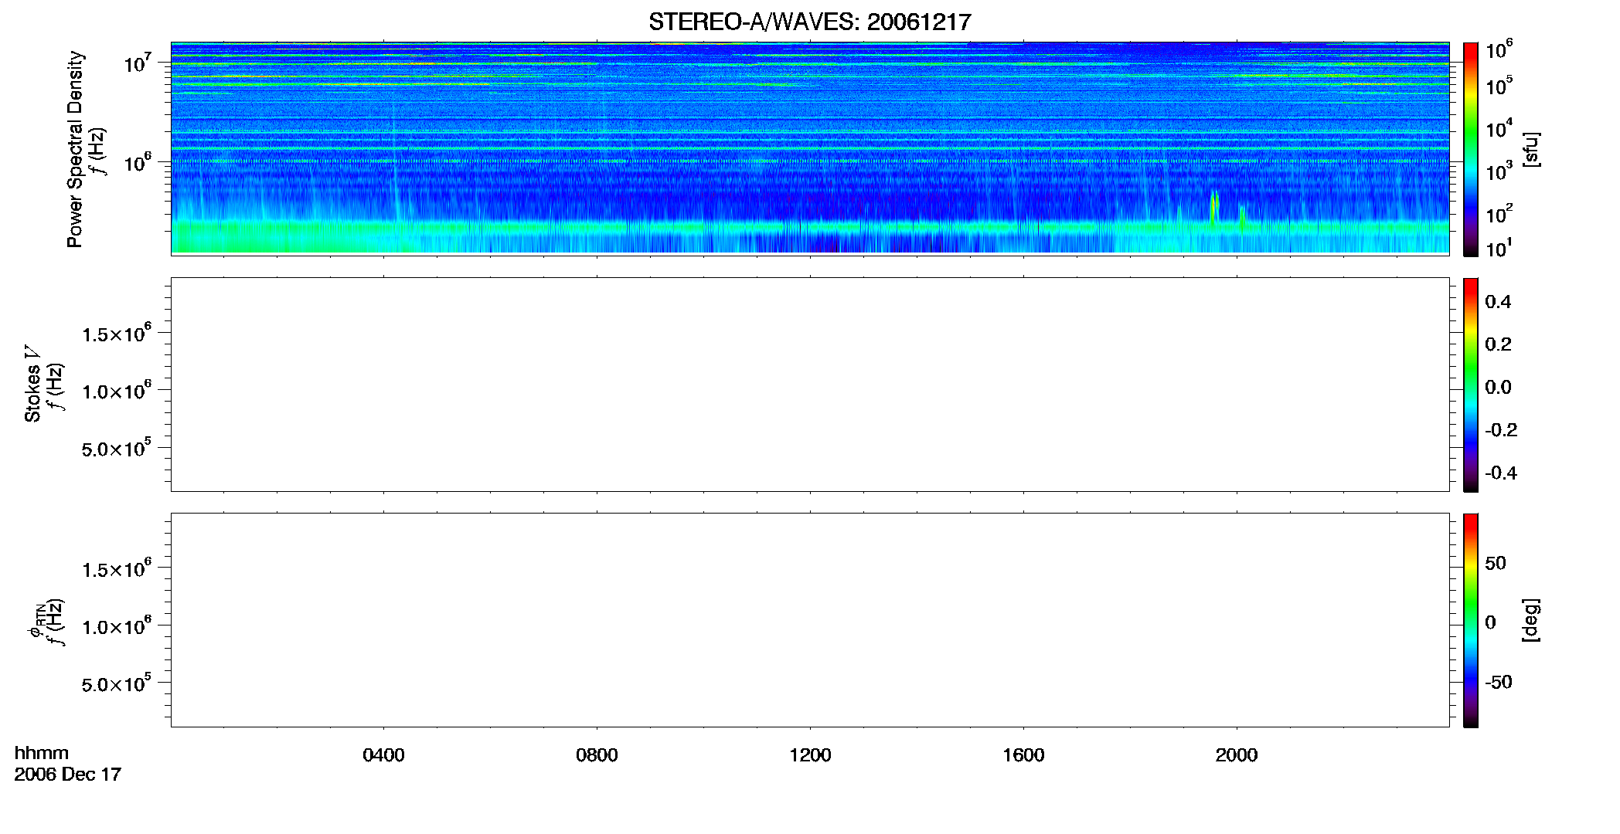
Task: Click the 2006 Dec 17 date label
Action: point(68,775)
